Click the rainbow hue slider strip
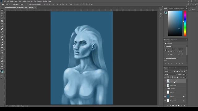The height and width of the screenshot is (111, 198). click(185, 23)
